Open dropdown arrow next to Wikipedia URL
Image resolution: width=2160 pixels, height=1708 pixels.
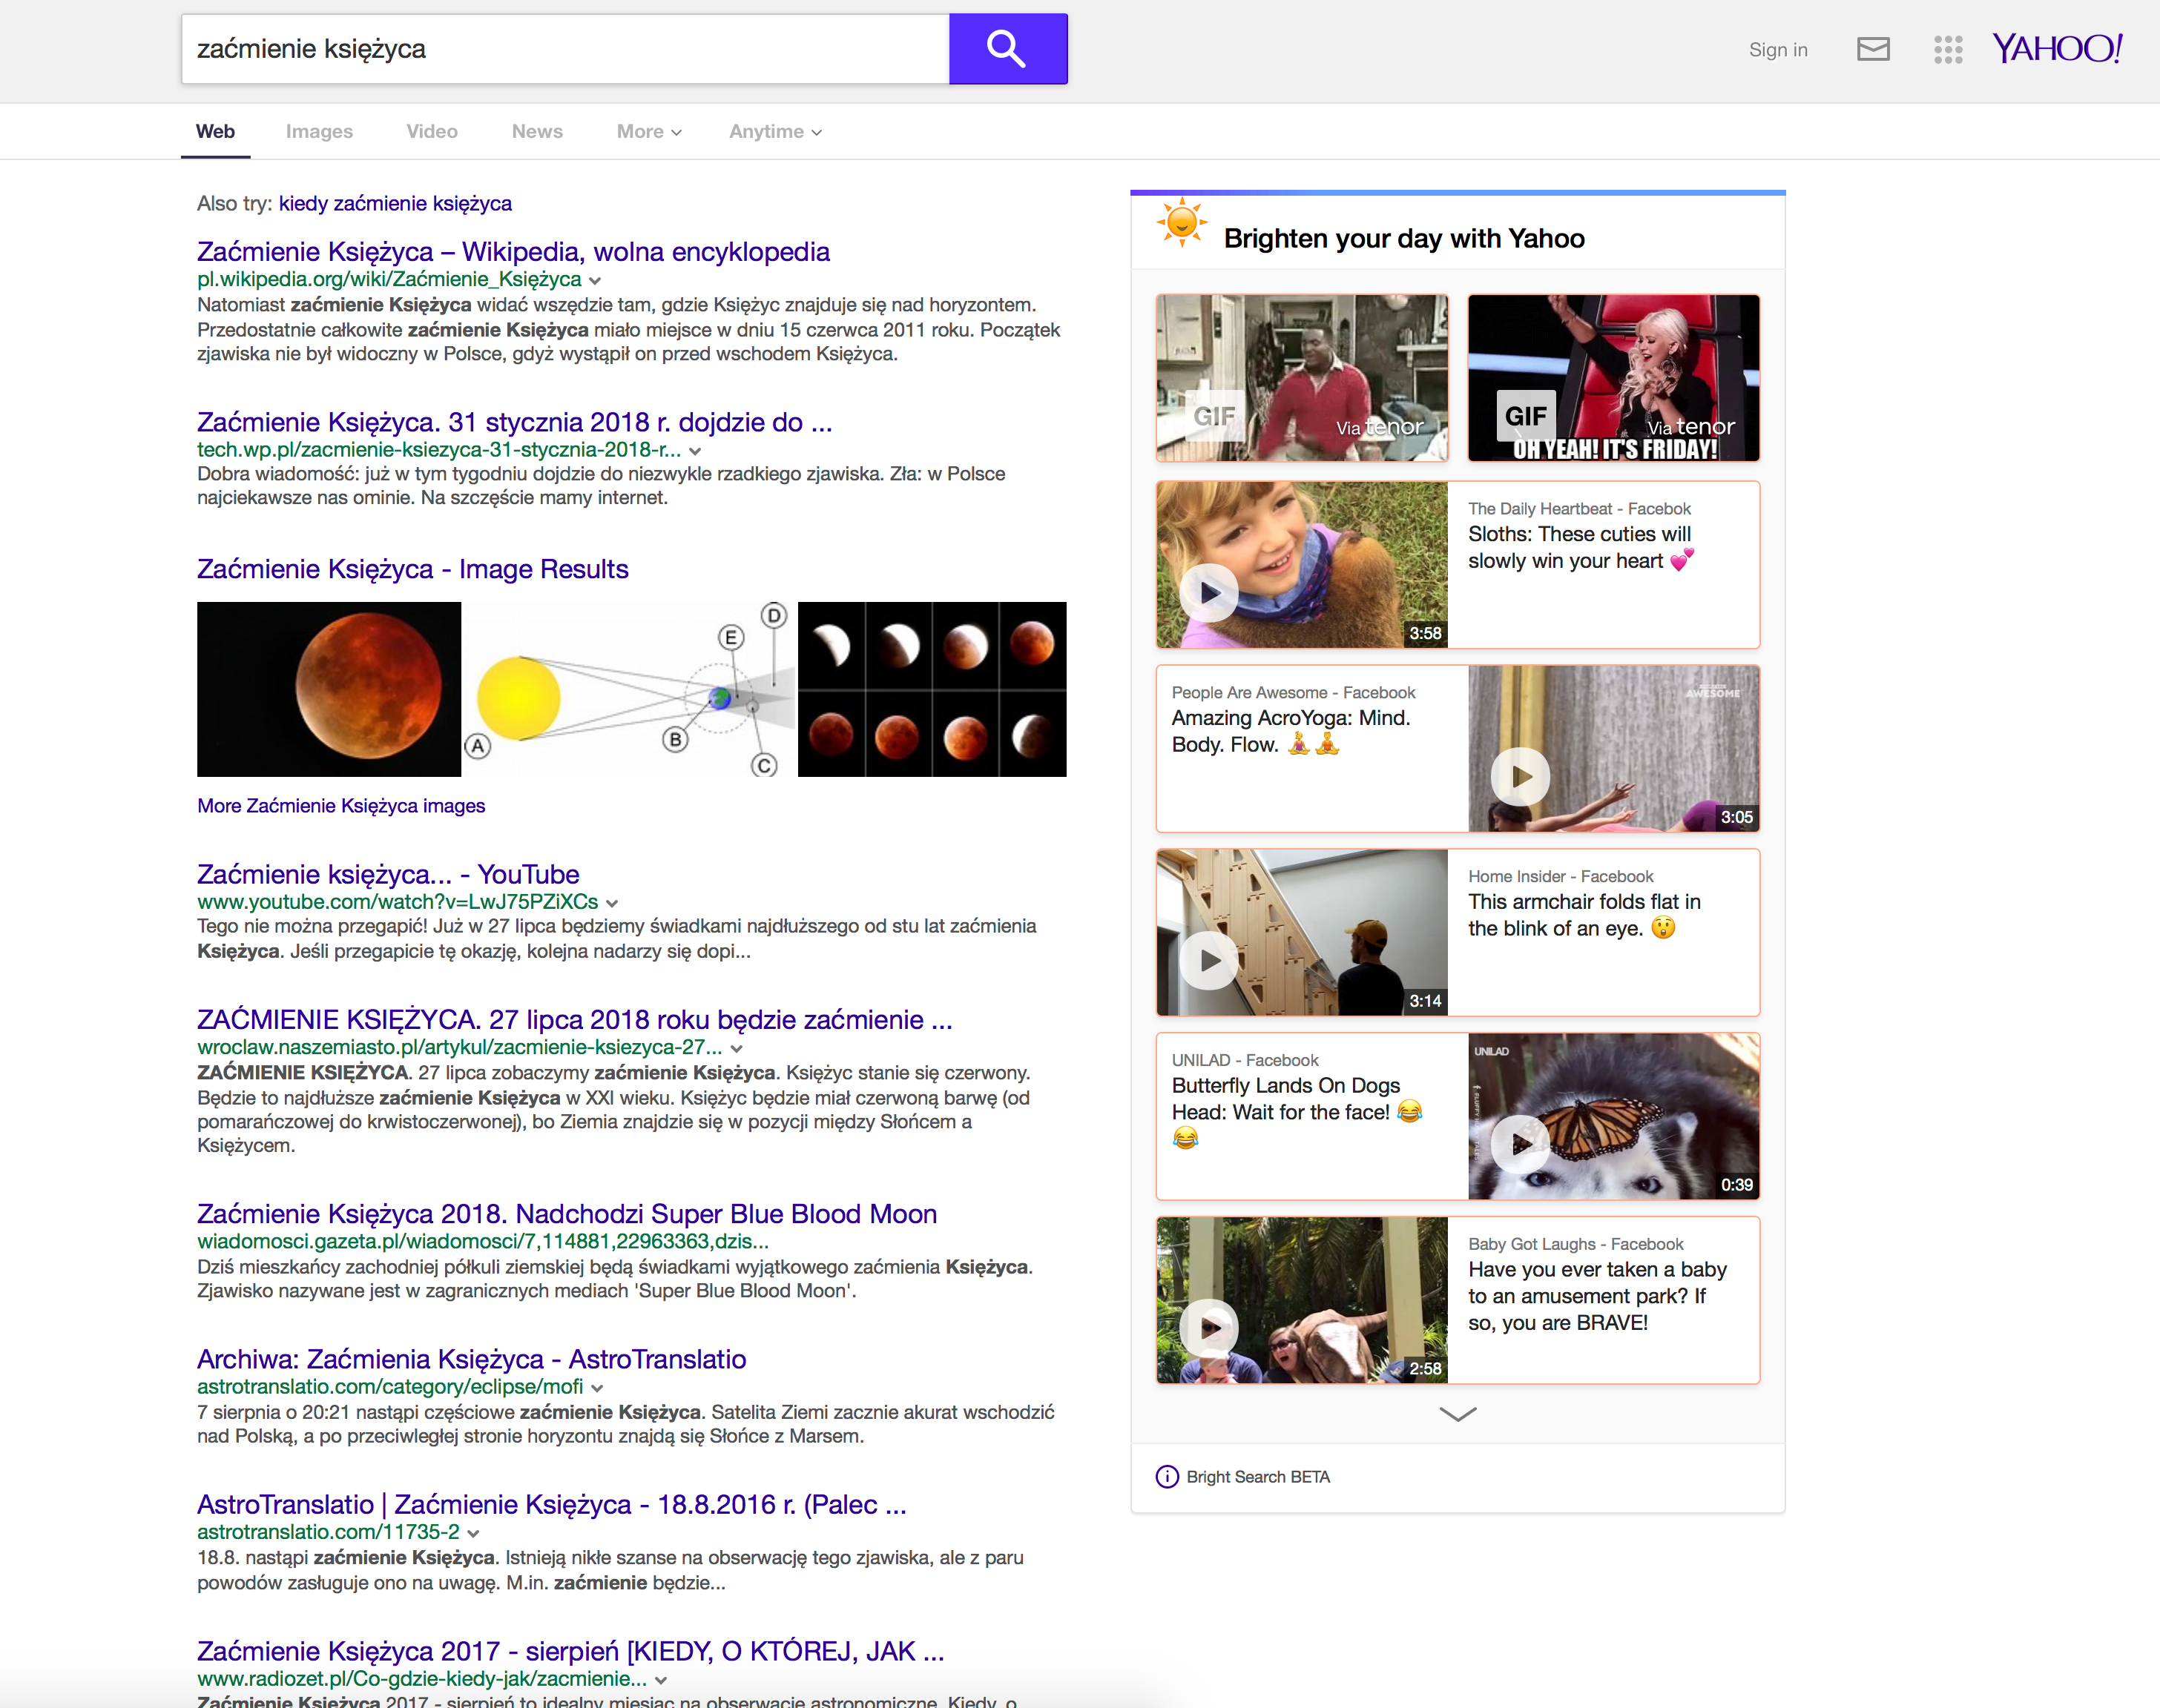(596, 281)
